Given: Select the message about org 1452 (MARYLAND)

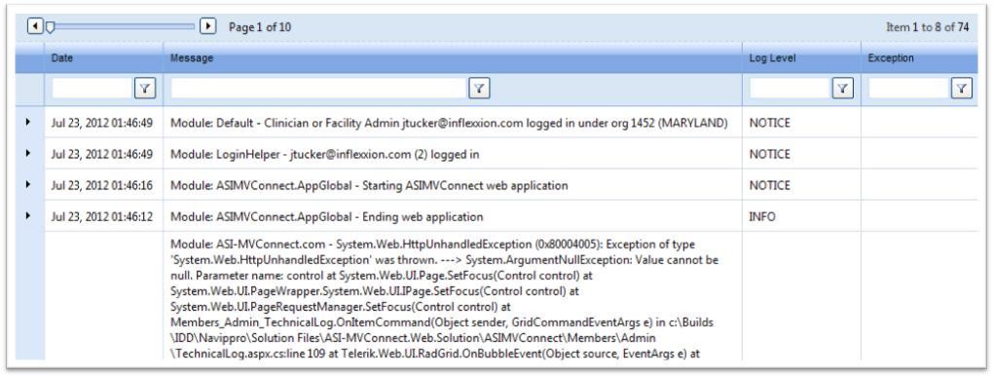Looking at the screenshot, I should [449, 124].
